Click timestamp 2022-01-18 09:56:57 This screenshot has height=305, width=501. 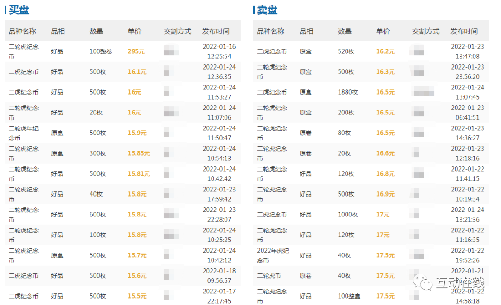click(x=219, y=276)
